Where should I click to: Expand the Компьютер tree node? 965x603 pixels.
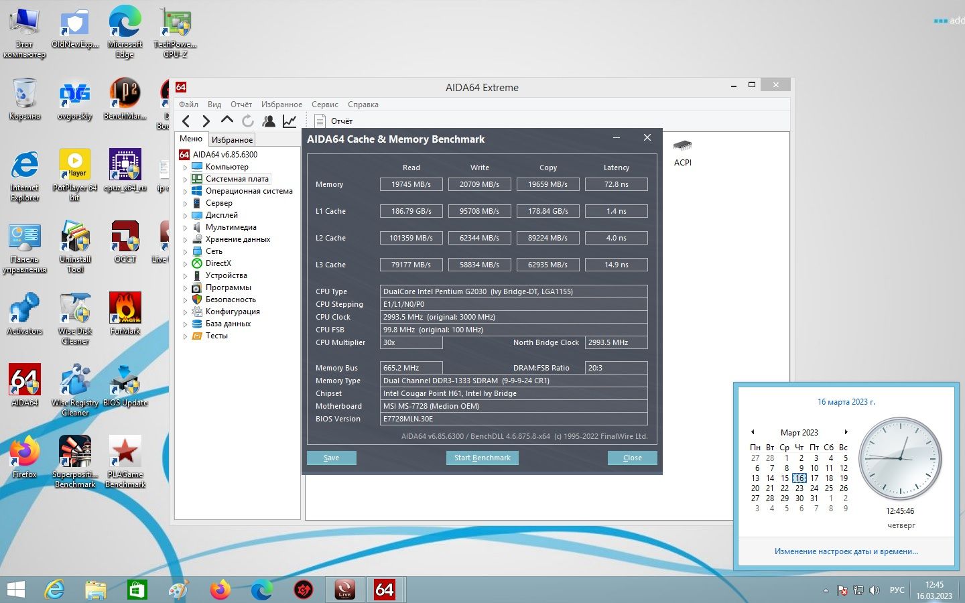coord(185,167)
